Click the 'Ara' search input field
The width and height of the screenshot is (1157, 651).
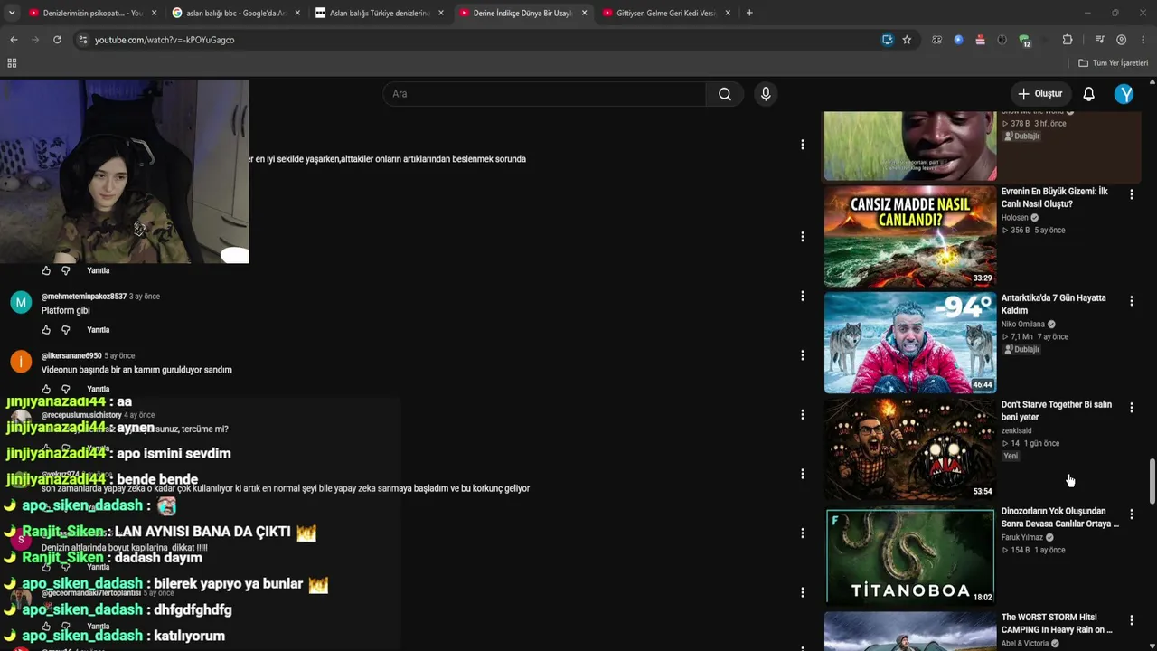pyautogui.click(x=545, y=94)
